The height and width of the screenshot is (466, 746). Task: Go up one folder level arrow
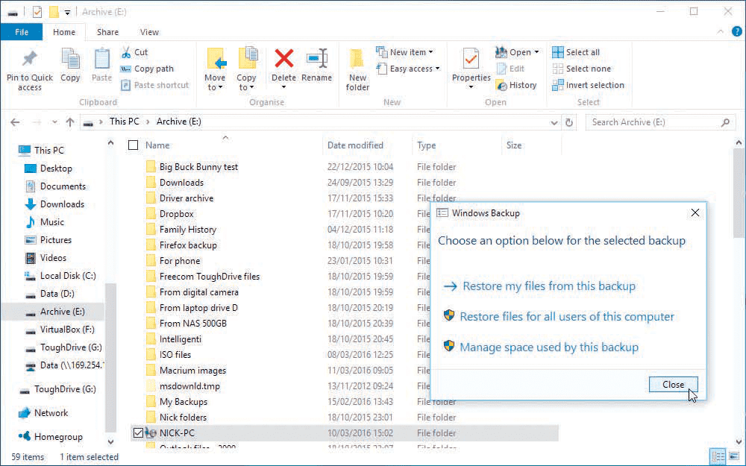tap(70, 122)
